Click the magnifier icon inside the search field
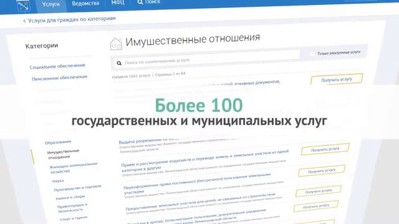Viewport: 399px width, 224px height. (119, 63)
